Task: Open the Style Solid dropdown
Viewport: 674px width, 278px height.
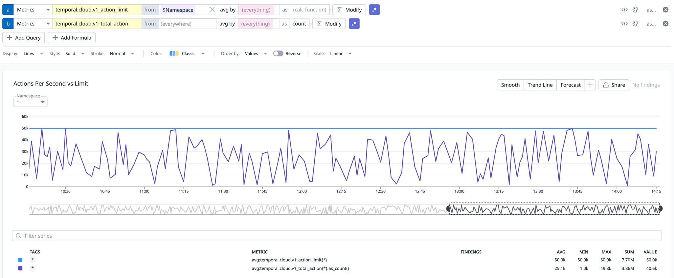Action: click(x=75, y=53)
